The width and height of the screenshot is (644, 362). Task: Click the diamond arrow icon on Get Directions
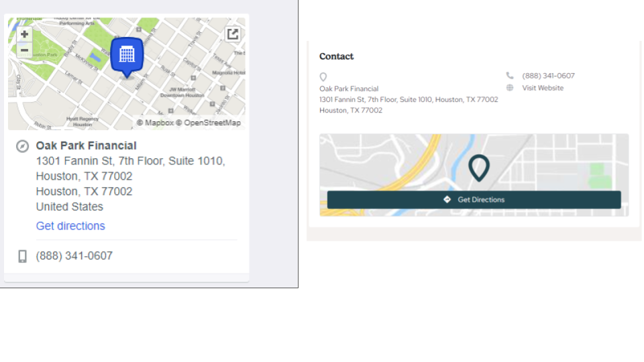point(447,200)
